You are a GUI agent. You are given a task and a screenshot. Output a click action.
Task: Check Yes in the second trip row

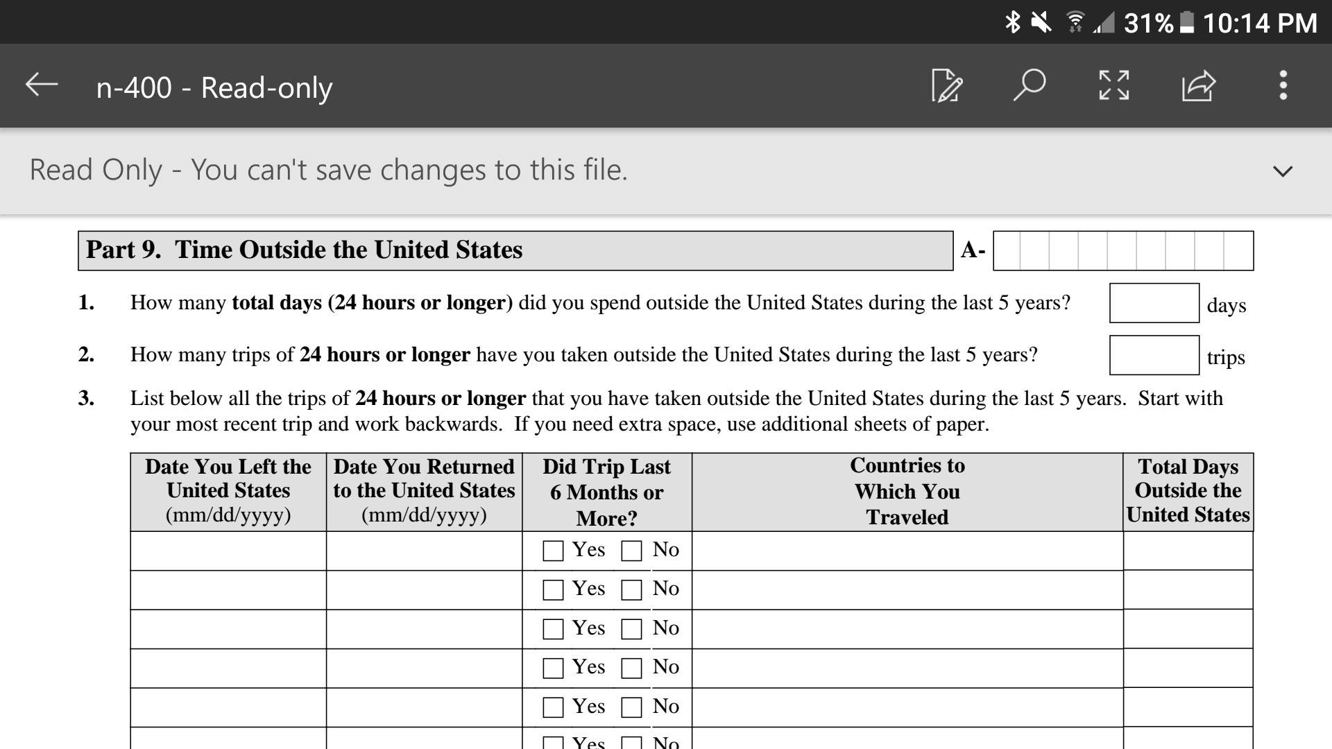(553, 590)
